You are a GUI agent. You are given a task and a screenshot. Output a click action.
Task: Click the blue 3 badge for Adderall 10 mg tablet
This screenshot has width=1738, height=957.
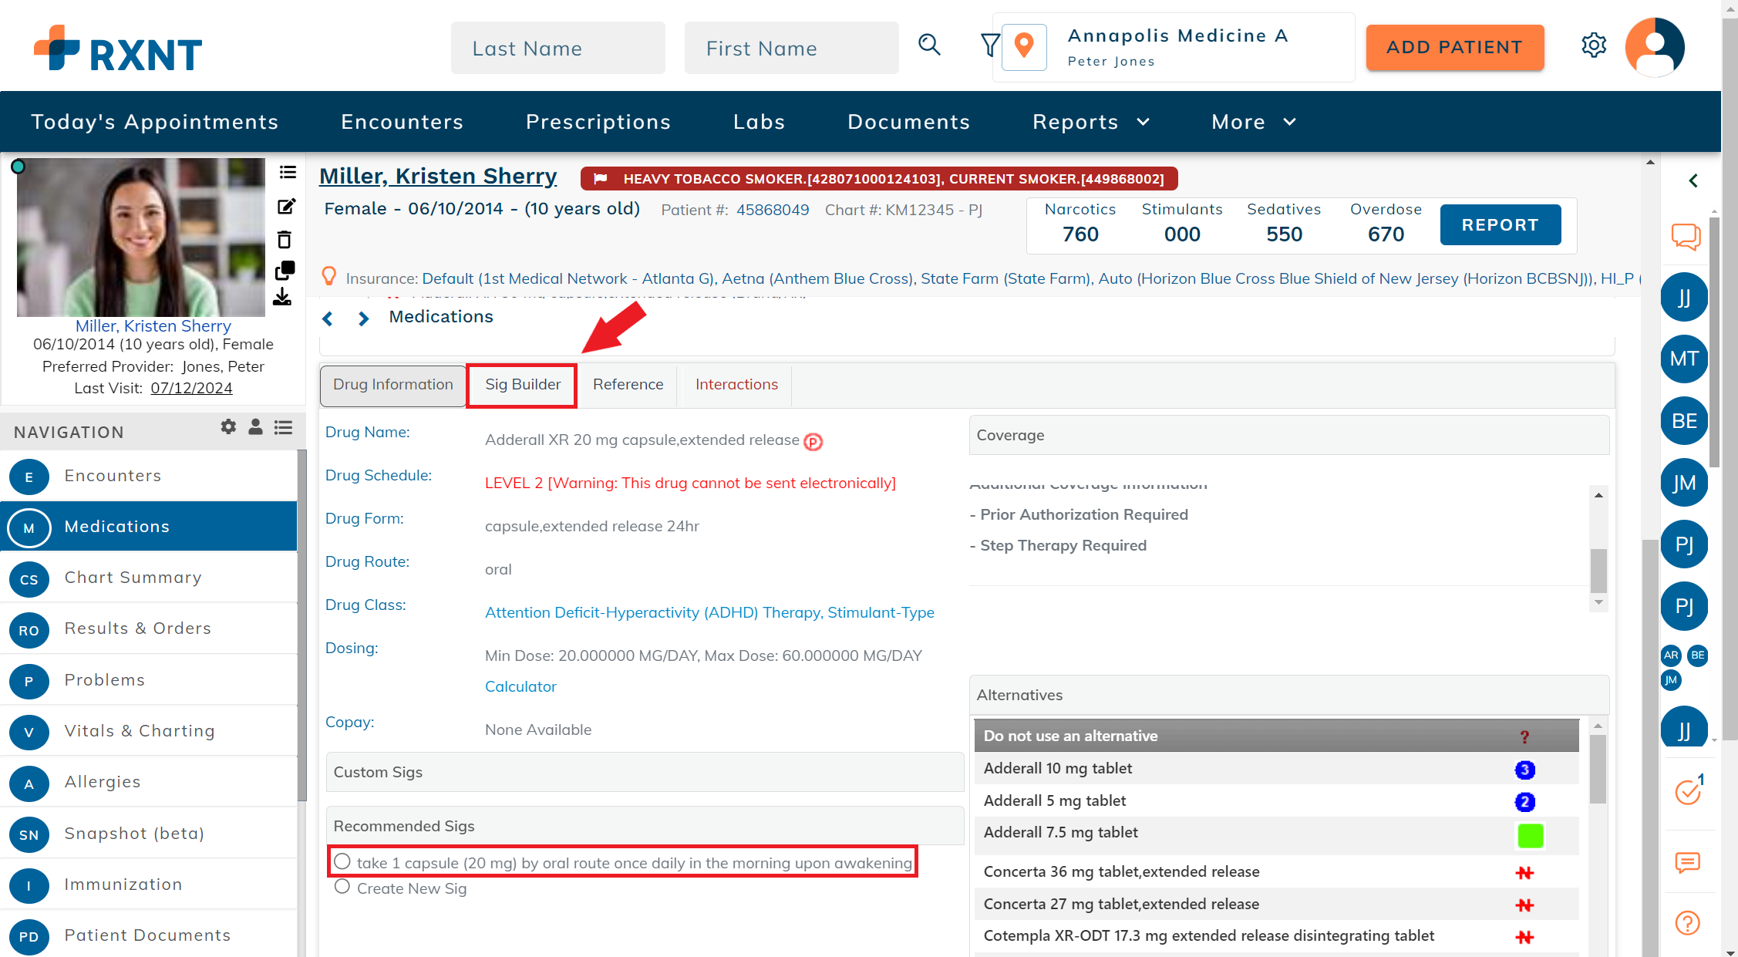tap(1524, 769)
